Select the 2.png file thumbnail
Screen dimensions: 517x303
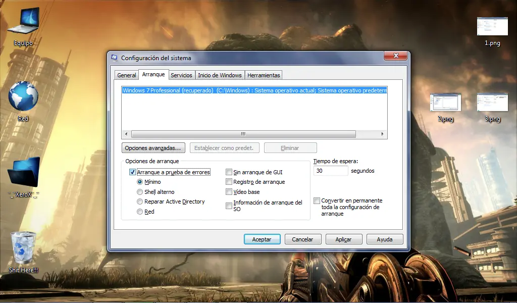coord(445,102)
